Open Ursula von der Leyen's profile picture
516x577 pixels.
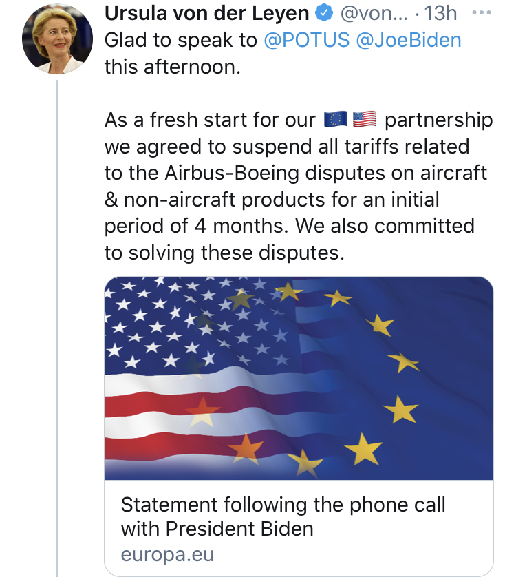tap(57, 39)
